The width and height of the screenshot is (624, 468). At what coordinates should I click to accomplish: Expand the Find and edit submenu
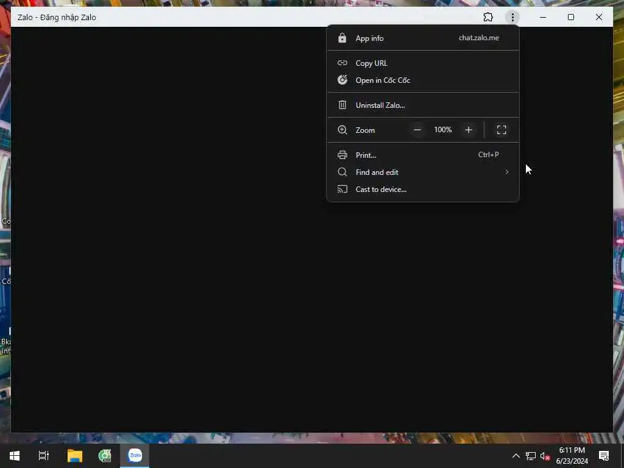coord(423,172)
